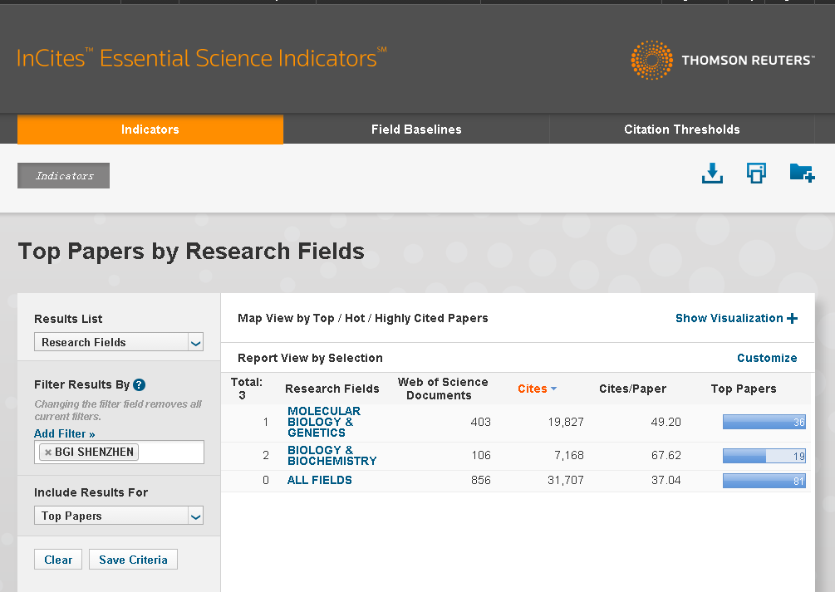Click the Research Fields column header
The width and height of the screenshot is (835, 592).
coord(332,389)
